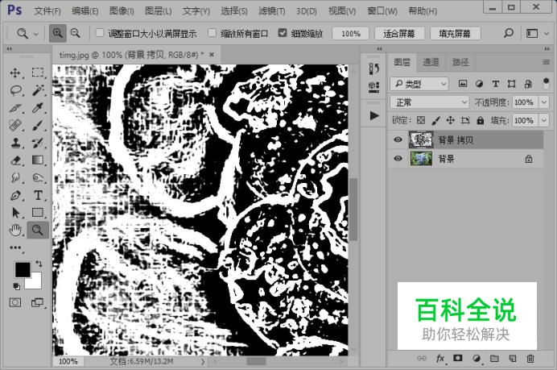Choose the Zoom Out mode button

(76, 33)
